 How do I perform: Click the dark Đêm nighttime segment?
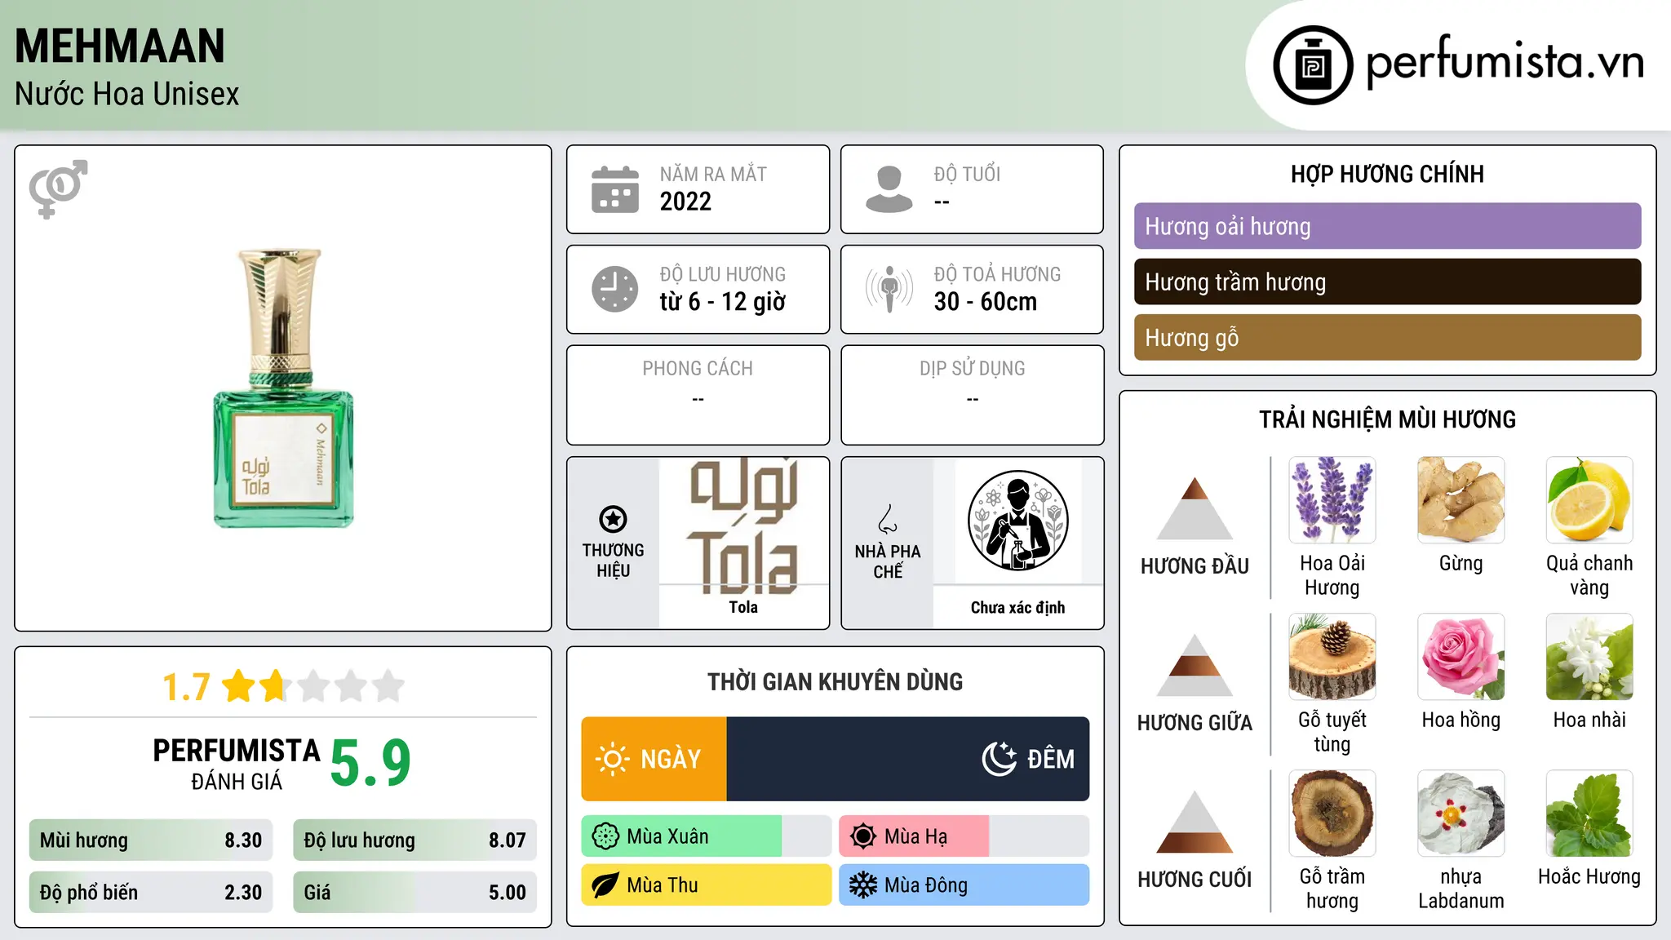click(908, 759)
